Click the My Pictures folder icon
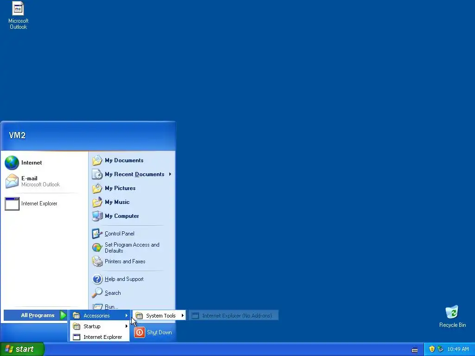475x356 pixels. (97, 188)
